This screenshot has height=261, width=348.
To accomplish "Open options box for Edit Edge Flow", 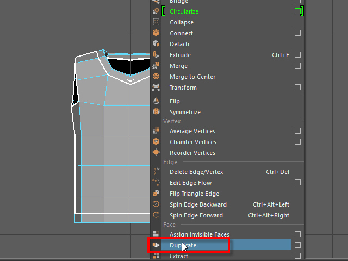I will tap(297, 183).
